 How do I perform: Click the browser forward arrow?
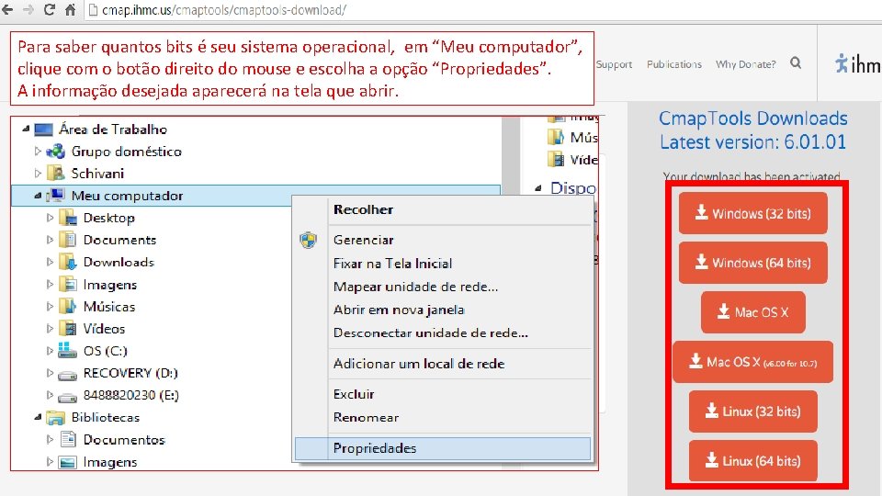coord(28,9)
